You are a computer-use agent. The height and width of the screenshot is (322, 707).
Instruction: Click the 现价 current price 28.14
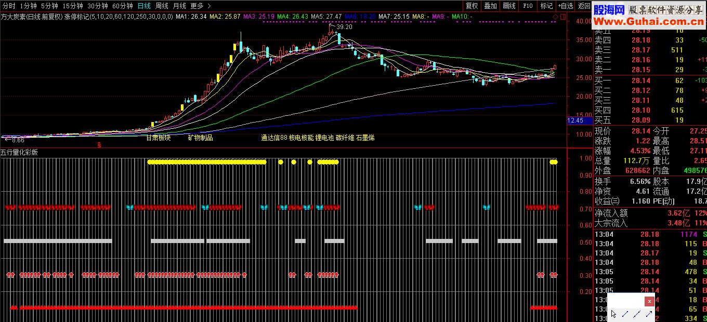click(641, 131)
